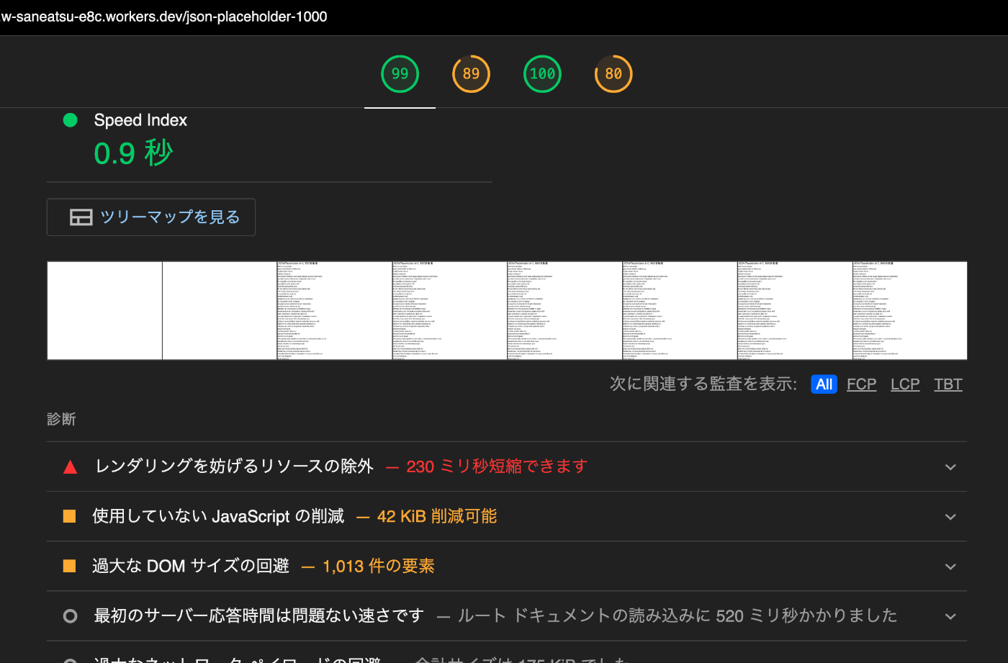
Task: Expand the 過大な DOM サイズの回避 chevron
Action: 950,567
